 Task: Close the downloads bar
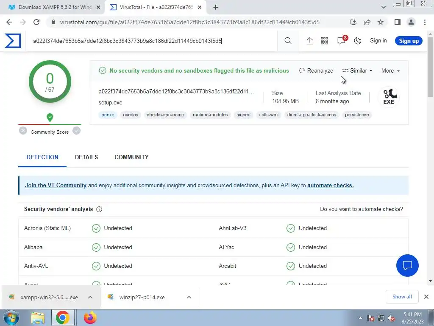coord(426,297)
